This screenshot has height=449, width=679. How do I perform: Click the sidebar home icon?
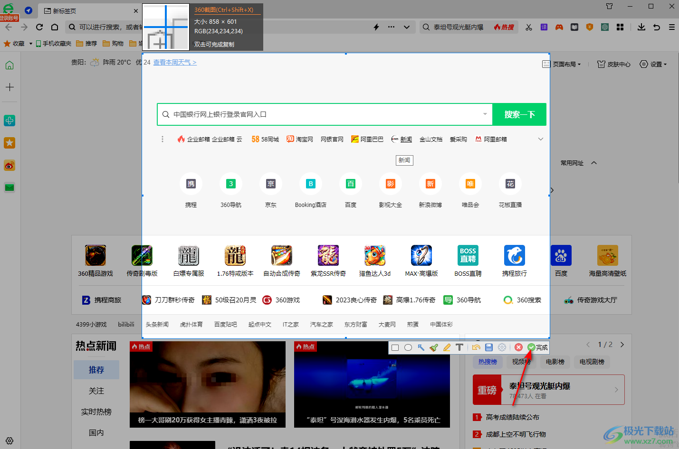pyautogui.click(x=10, y=65)
